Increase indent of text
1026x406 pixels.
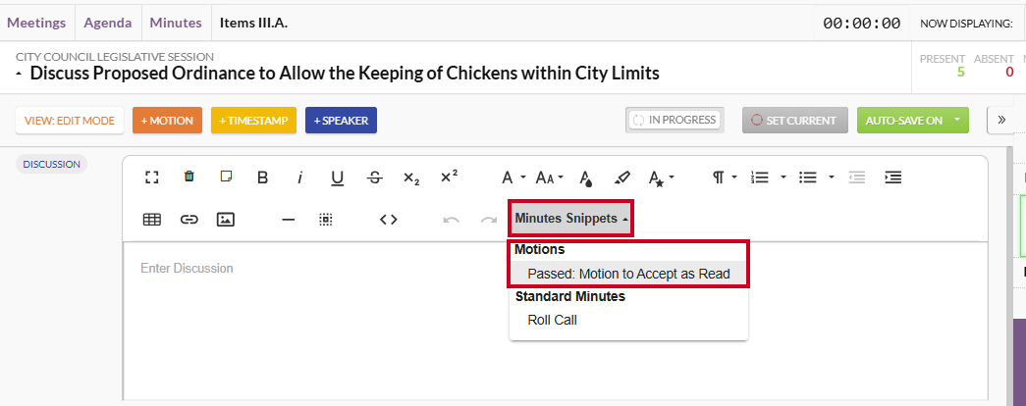click(893, 178)
